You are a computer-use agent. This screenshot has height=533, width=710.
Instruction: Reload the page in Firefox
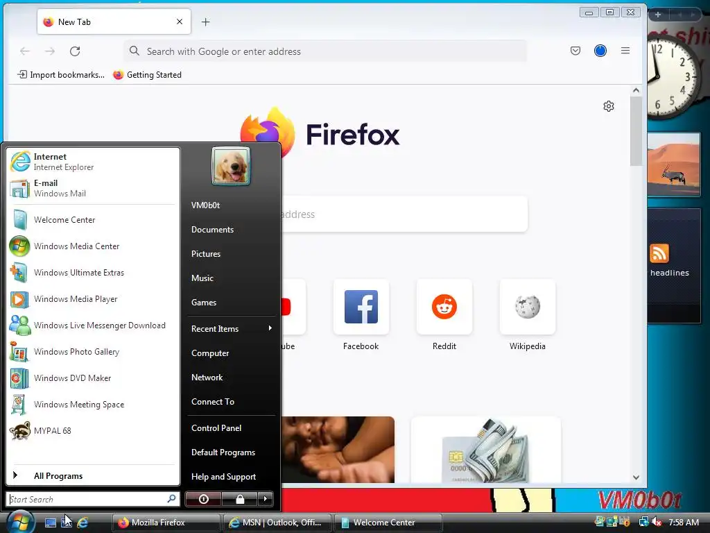pos(75,51)
